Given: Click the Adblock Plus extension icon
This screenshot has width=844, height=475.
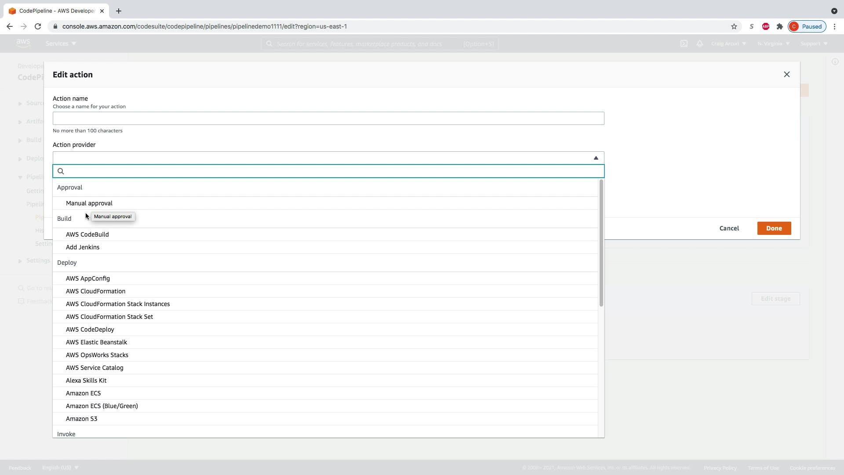Looking at the screenshot, I should click(x=765, y=26).
